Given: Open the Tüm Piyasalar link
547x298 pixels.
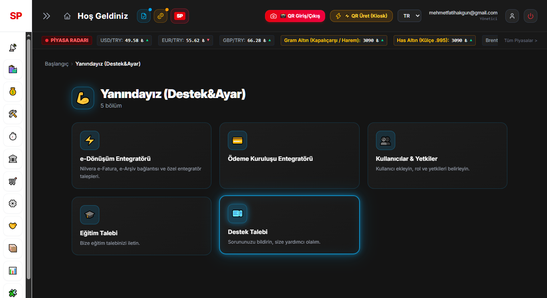Looking at the screenshot, I should coord(521,40).
